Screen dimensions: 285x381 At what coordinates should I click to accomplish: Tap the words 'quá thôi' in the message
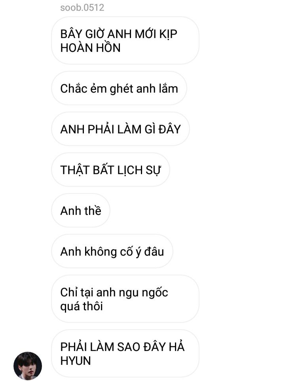pyautogui.click(x=82, y=306)
